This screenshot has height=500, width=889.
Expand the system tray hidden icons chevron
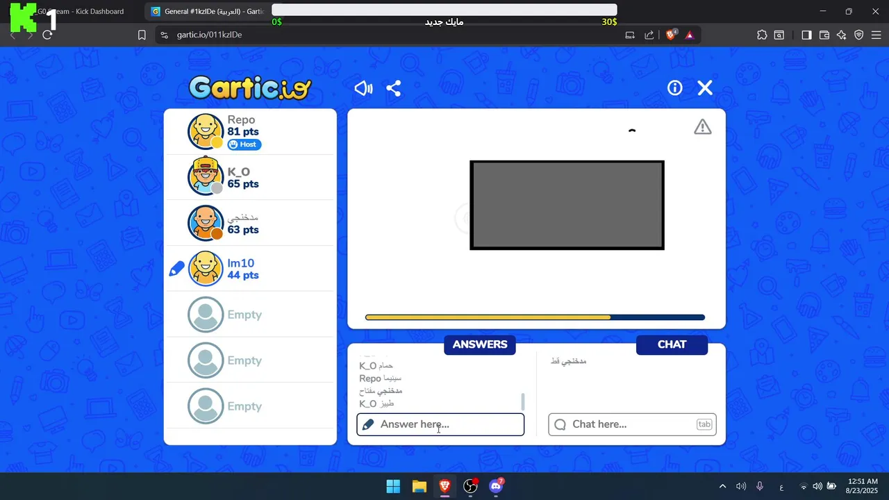[x=722, y=486]
